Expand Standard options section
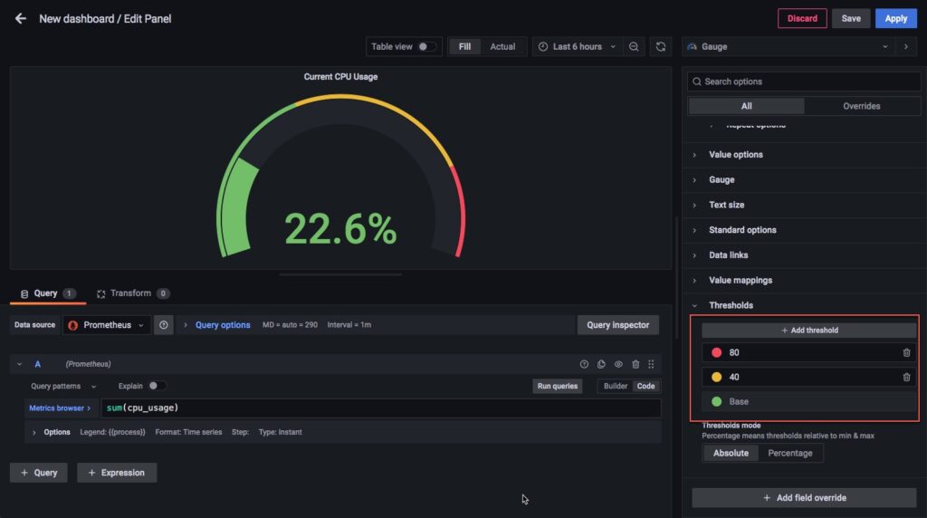 point(742,230)
